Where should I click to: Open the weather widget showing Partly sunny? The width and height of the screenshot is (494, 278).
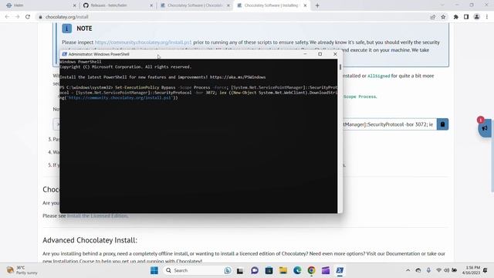pos(22,270)
